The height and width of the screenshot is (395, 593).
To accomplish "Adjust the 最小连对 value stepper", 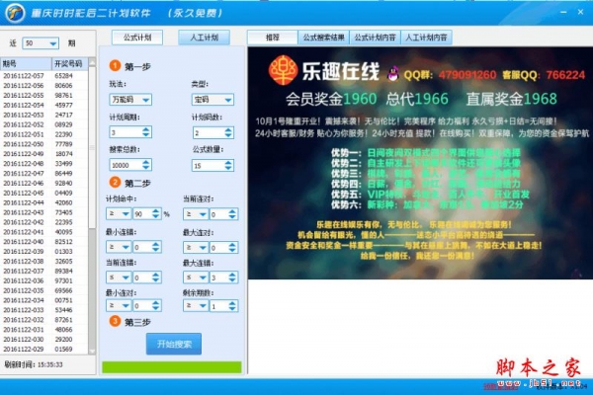I will (x=156, y=305).
